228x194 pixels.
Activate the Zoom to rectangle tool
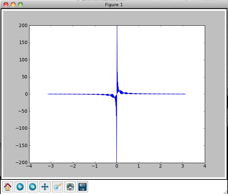tap(58, 187)
